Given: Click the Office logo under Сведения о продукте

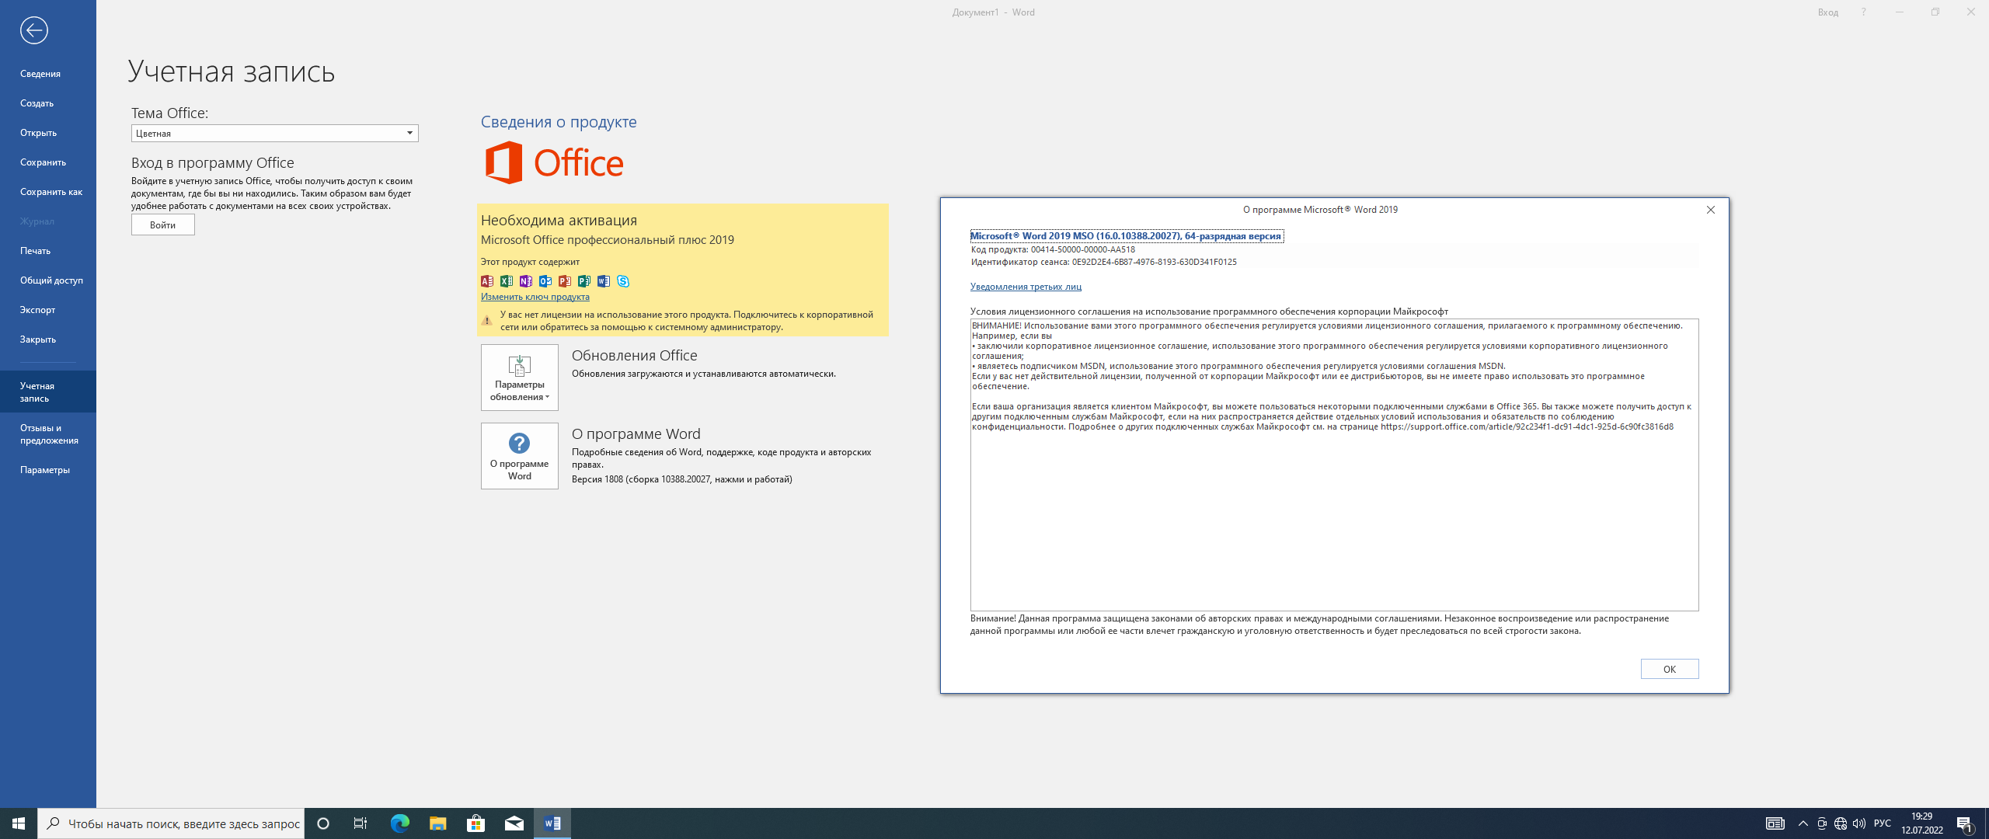Looking at the screenshot, I should pos(554,162).
